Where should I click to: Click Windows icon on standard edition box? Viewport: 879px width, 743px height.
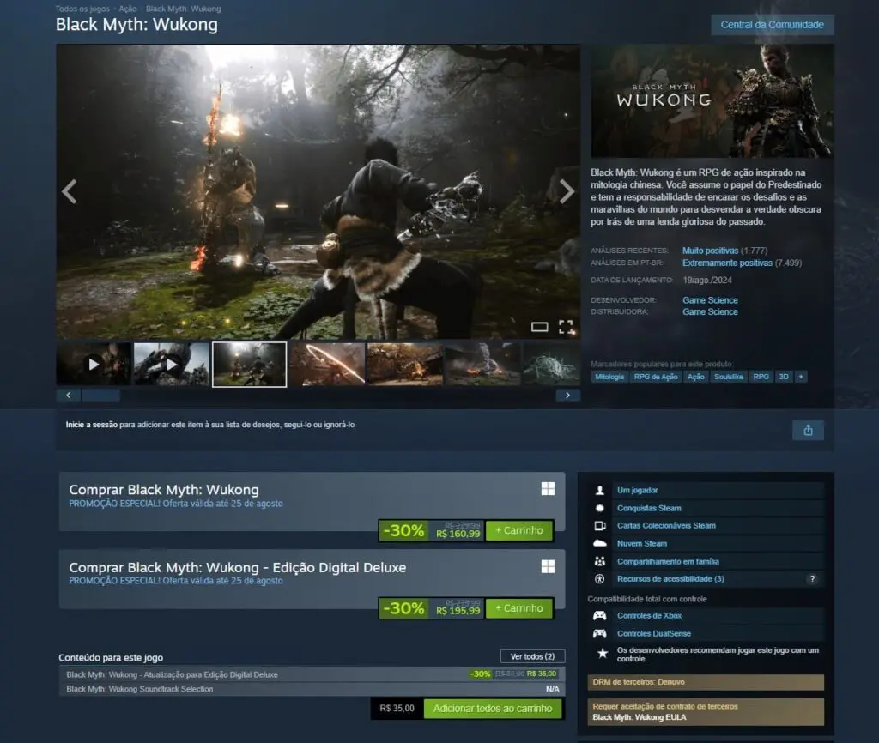click(548, 488)
